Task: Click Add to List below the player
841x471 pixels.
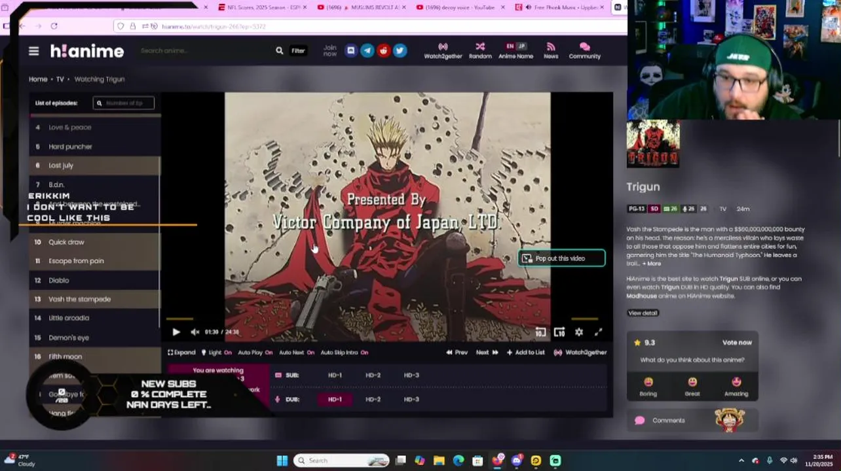Action: (525, 353)
